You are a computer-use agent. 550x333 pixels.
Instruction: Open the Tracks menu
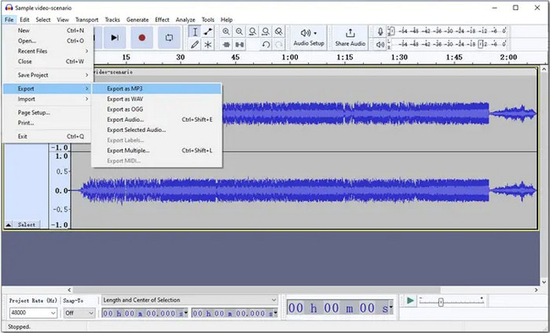pos(112,20)
